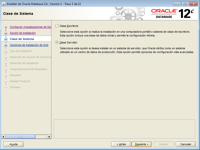Select the Clase de Sistema step
The width and height of the screenshot is (200, 150).
click(22, 39)
